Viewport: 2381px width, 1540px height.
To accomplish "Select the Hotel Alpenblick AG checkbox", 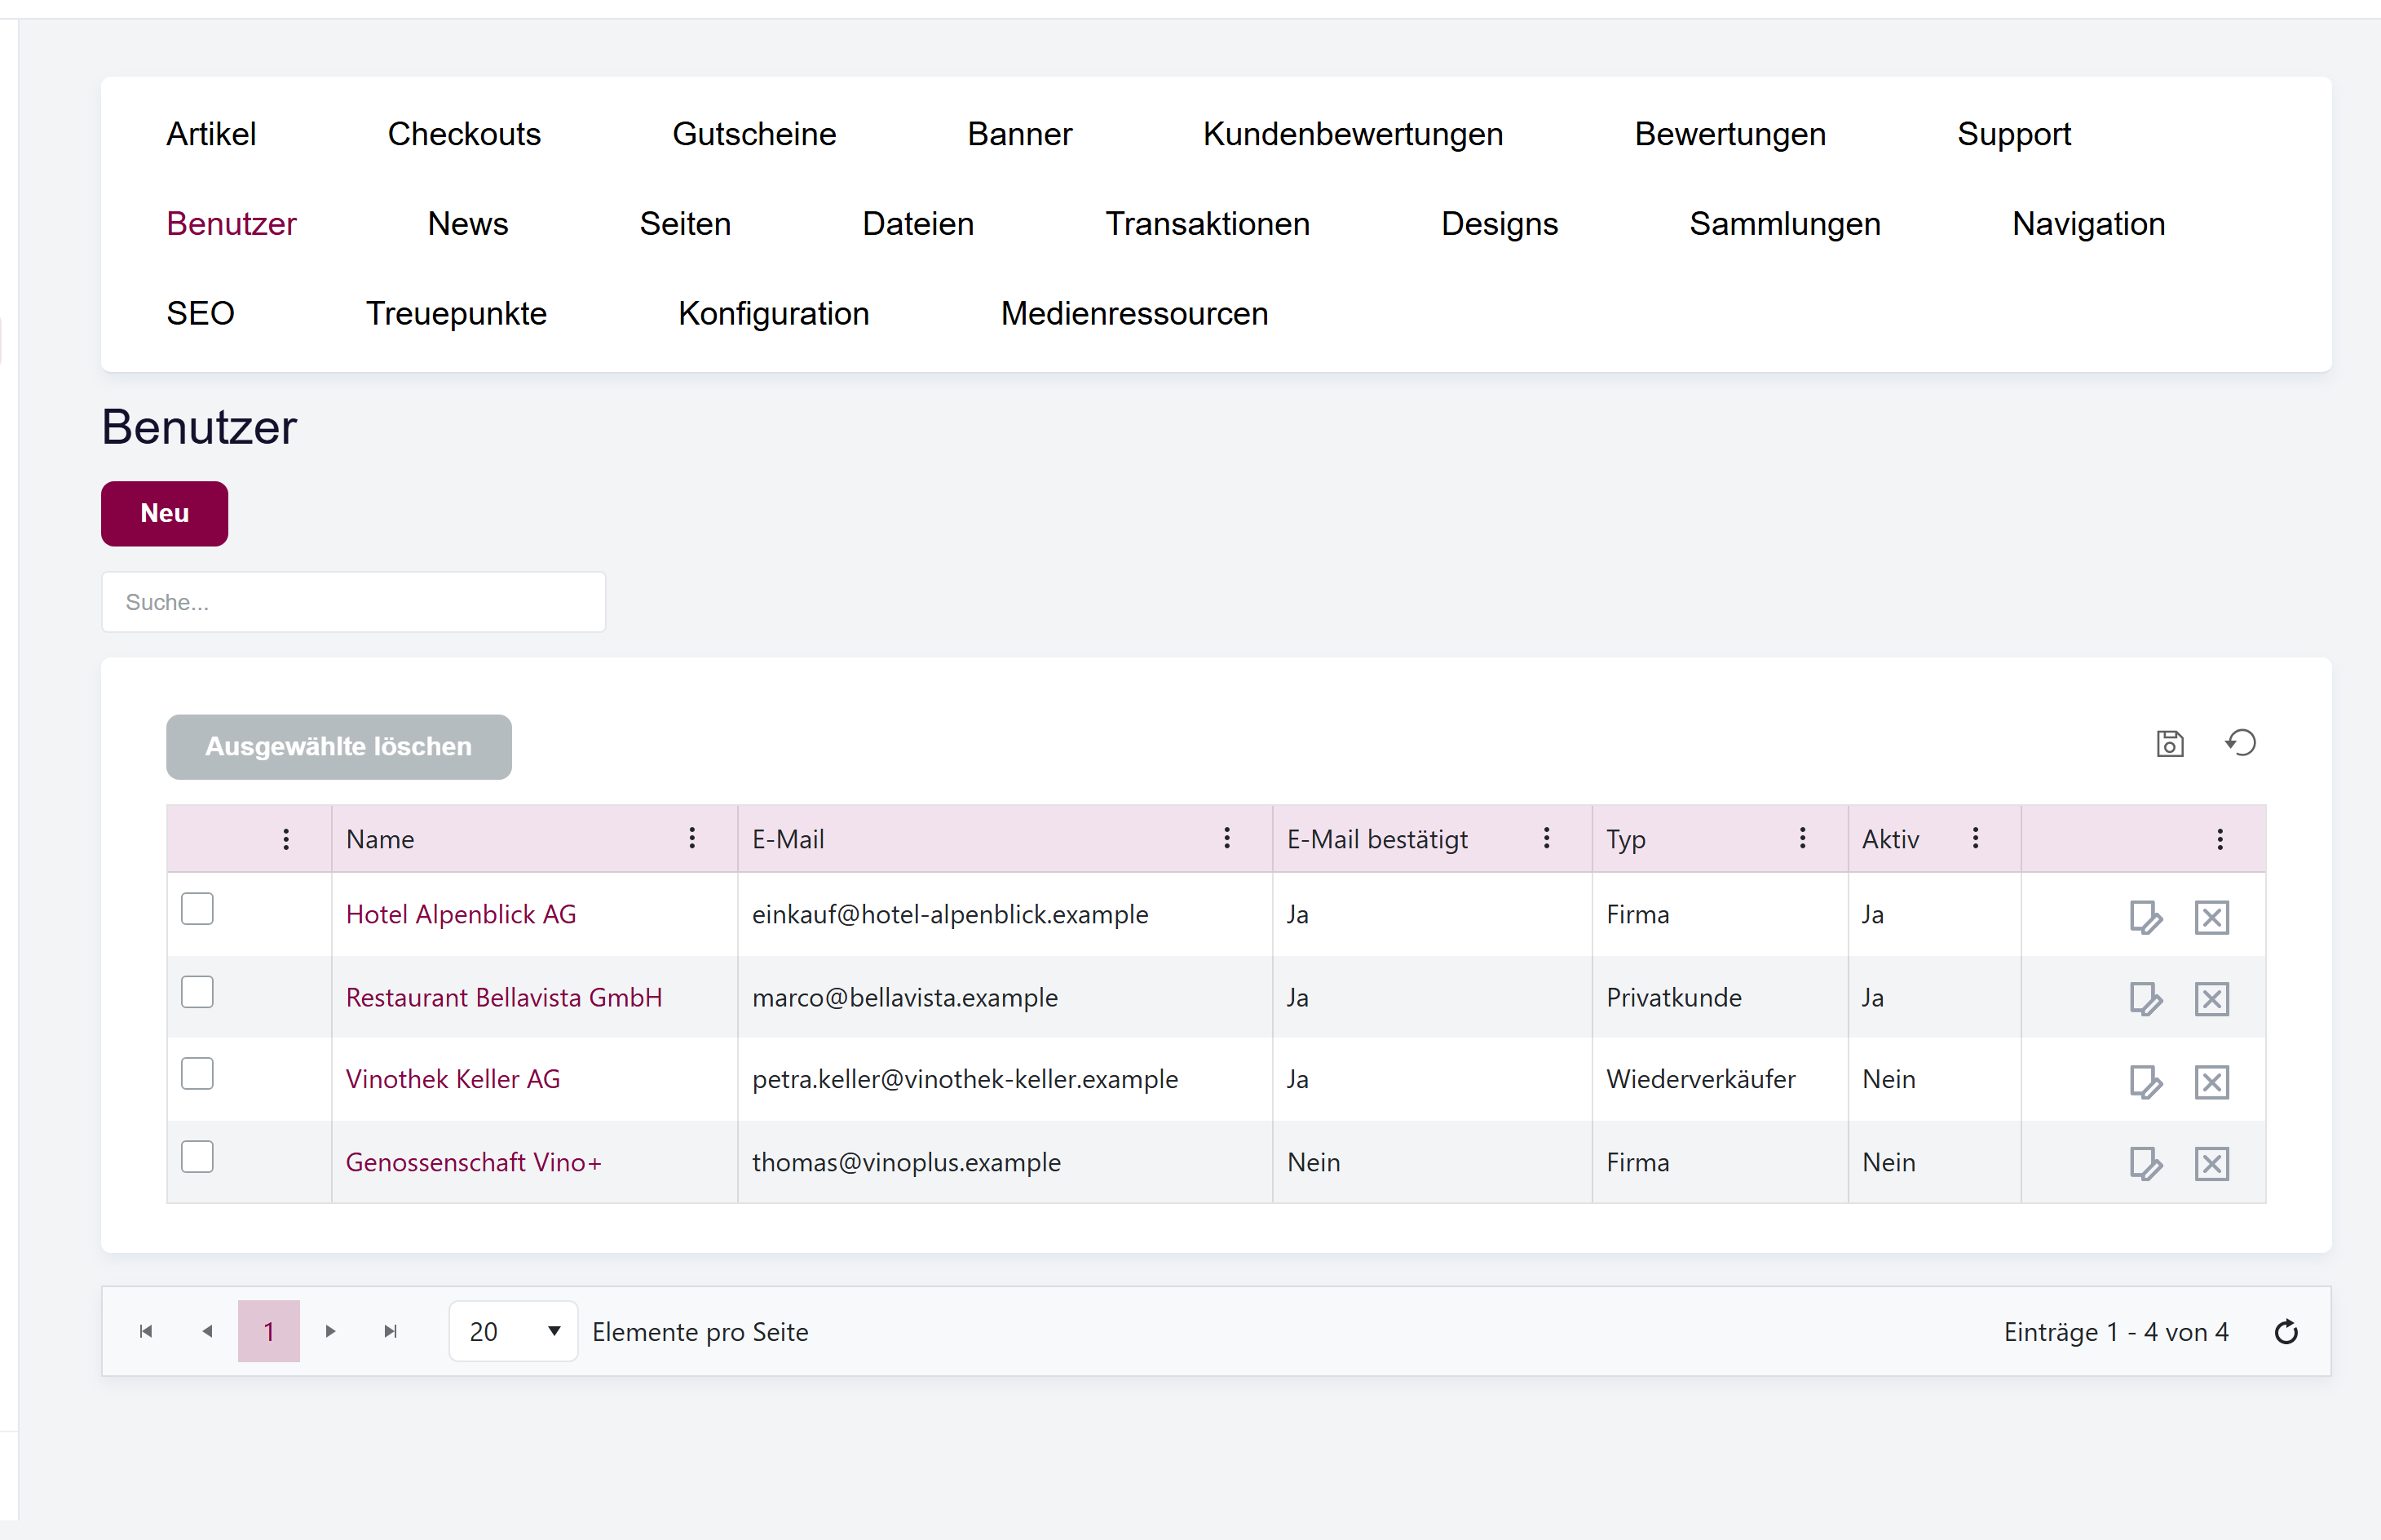I will coord(197,909).
